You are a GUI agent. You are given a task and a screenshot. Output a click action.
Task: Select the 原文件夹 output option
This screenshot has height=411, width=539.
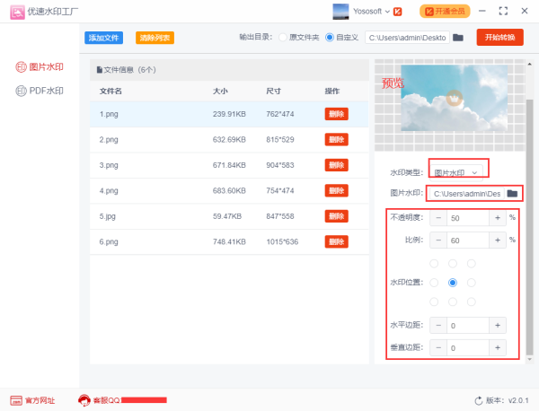[283, 38]
